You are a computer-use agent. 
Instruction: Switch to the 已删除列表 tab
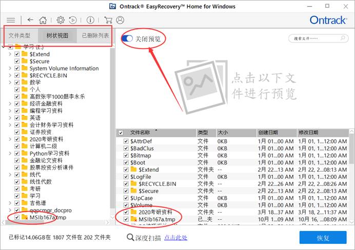point(95,35)
